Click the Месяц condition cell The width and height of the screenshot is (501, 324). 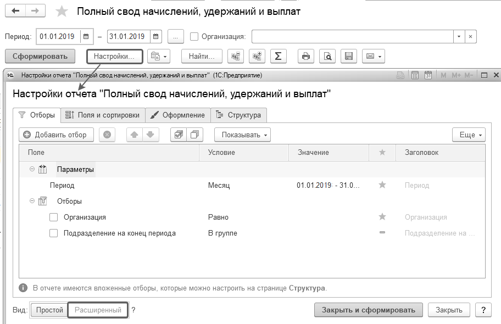pyautogui.click(x=219, y=185)
